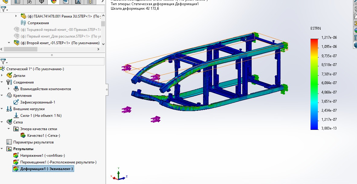
Task: Click the horizontal scrollbar thumb
Action: click(21, 49)
